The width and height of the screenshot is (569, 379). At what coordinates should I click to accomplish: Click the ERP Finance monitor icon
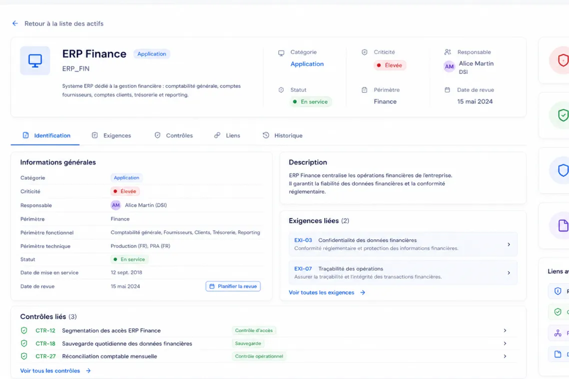pos(35,60)
